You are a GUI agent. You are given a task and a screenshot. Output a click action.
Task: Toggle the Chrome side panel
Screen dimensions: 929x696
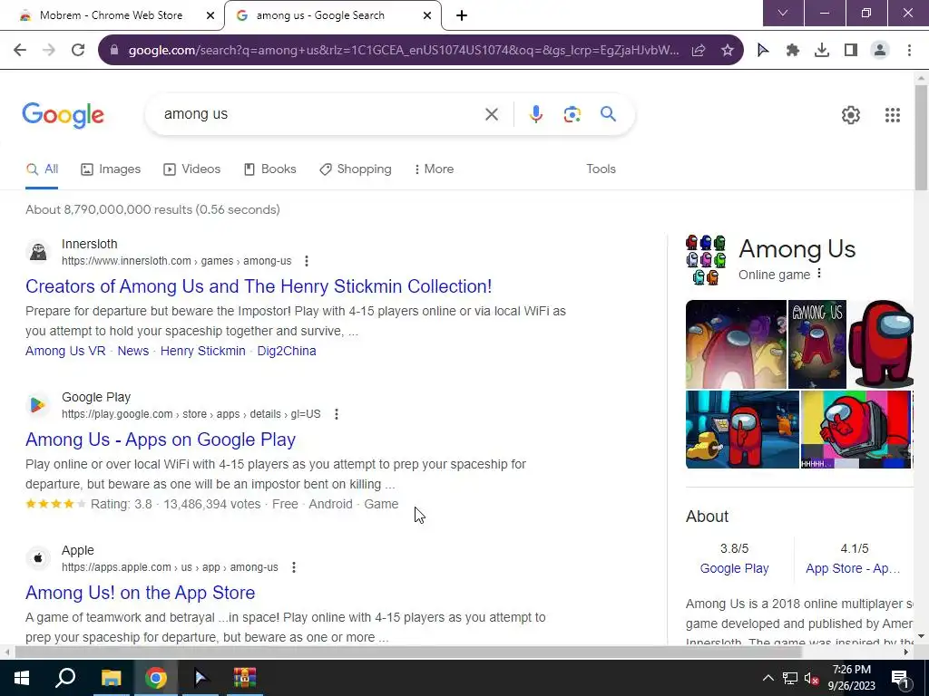coord(850,51)
